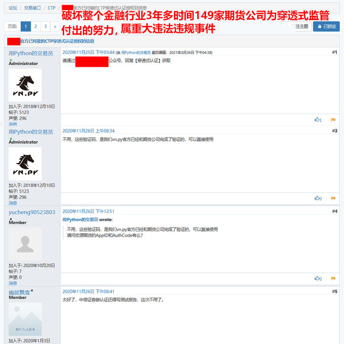Click the locked thread 已锁定 button
The width and height of the screenshot is (344, 344).
coord(326,26)
